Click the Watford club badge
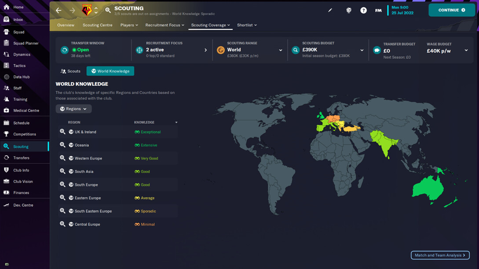Viewport: 479px width, 269px height. coord(87,10)
